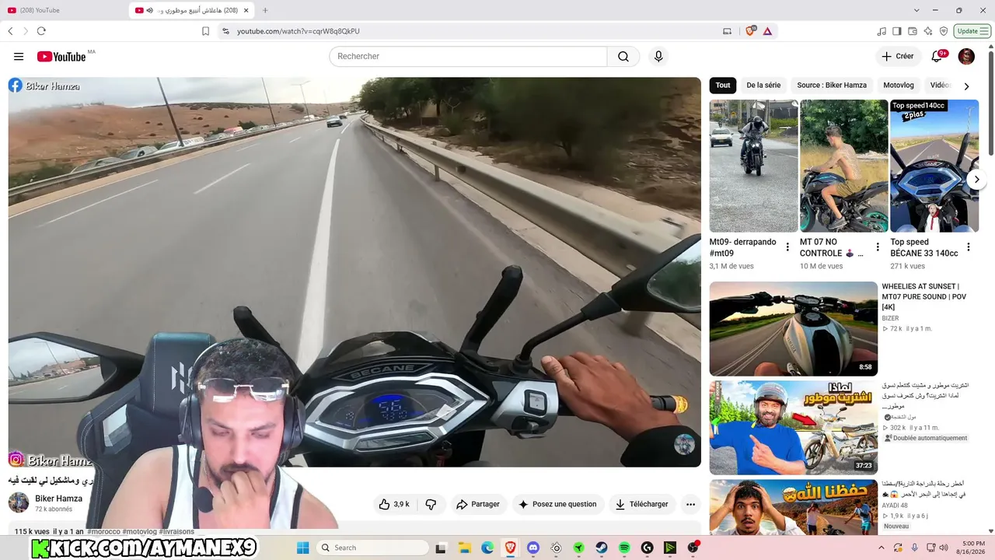This screenshot has height=560, width=995.
Task: Click the browser address bar URL
Action: pos(298,31)
